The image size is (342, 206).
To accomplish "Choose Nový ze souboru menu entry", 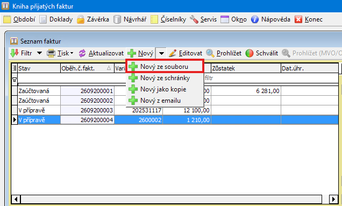I will click(165, 66).
